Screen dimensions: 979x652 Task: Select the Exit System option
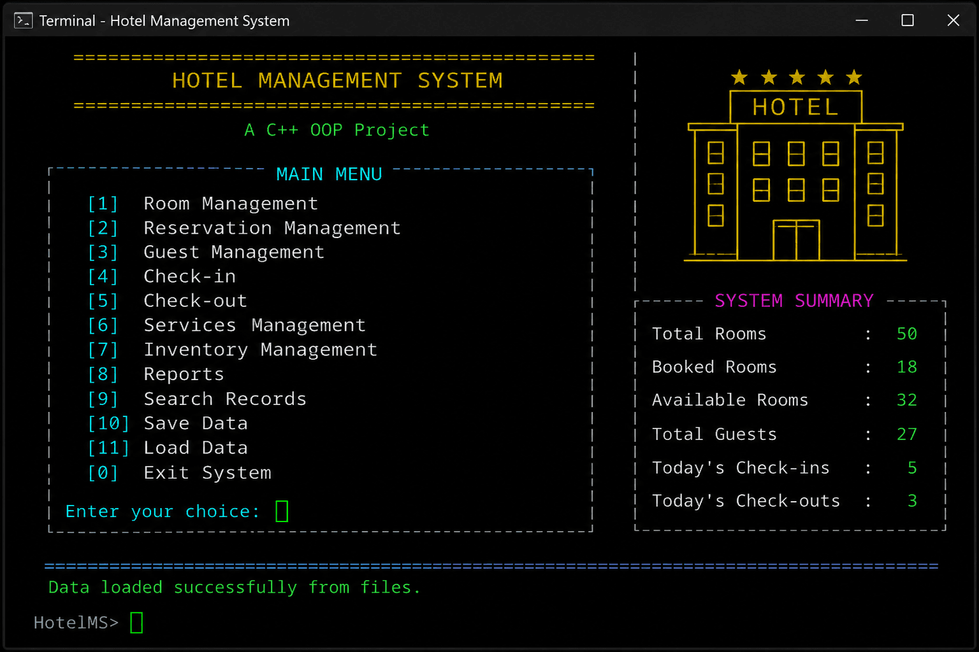179,473
